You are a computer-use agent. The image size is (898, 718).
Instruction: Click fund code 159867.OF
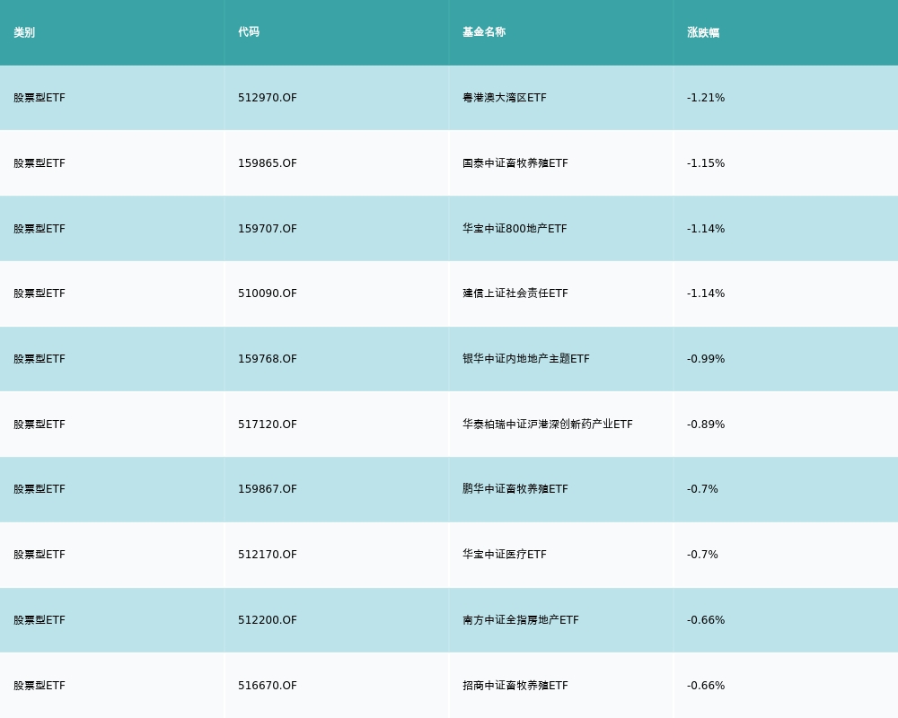pos(268,489)
